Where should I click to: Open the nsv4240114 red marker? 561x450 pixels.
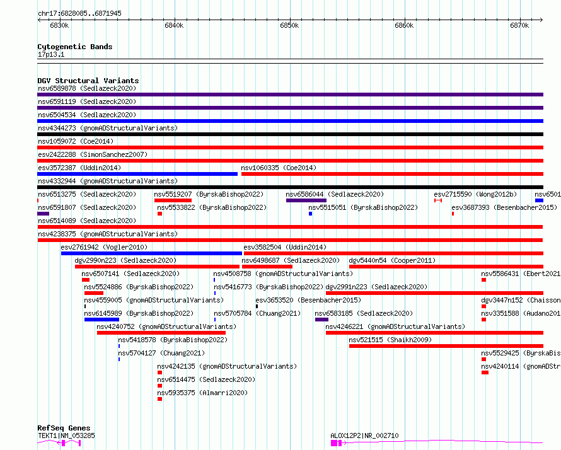click(485, 372)
